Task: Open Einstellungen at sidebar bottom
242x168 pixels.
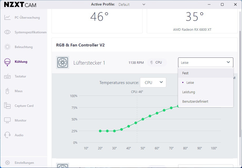Action: point(24,163)
